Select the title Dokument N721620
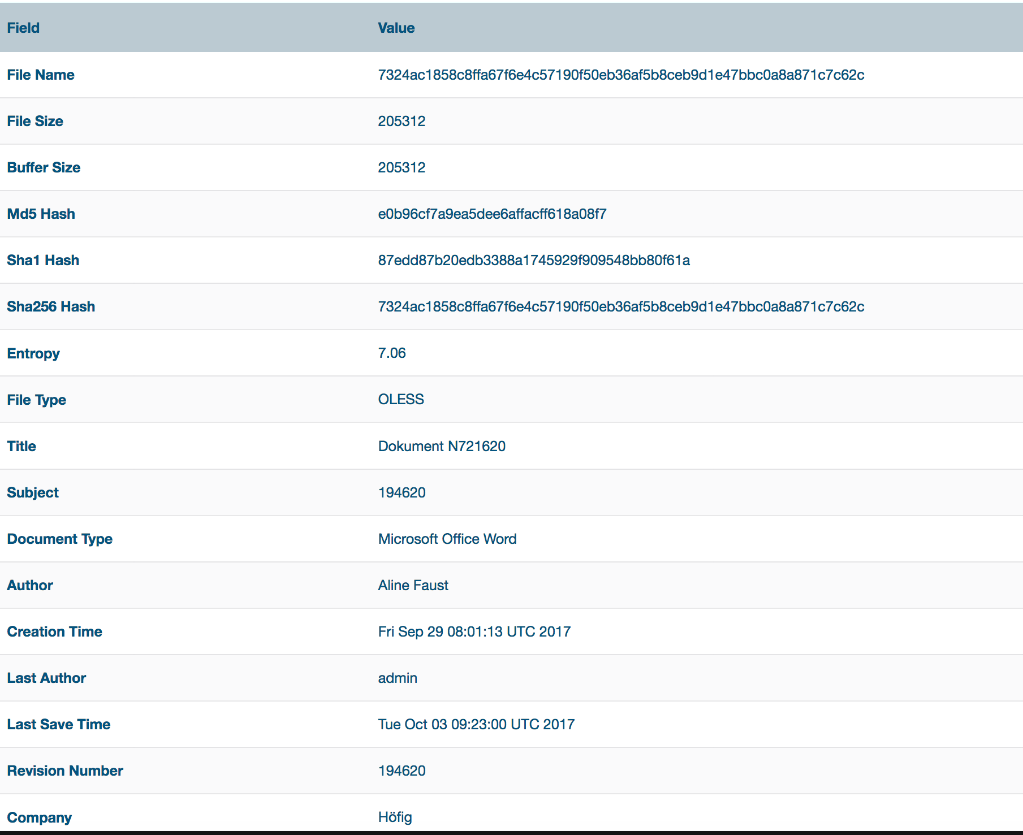 click(x=442, y=446)
